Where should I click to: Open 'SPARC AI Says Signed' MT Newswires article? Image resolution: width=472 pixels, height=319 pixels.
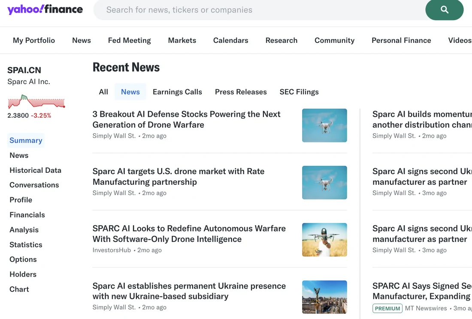(422, 291)
